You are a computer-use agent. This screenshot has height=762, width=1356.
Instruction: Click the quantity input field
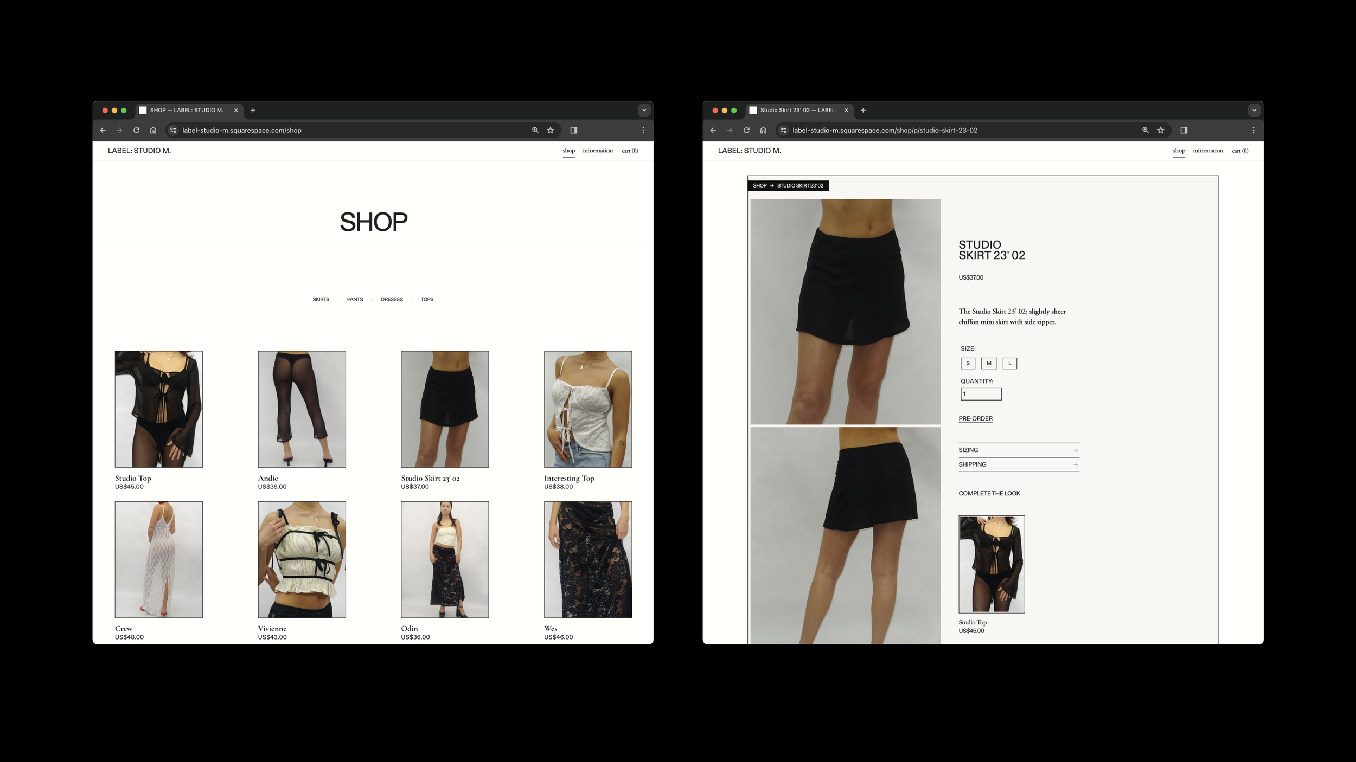(x=981, y=394)
